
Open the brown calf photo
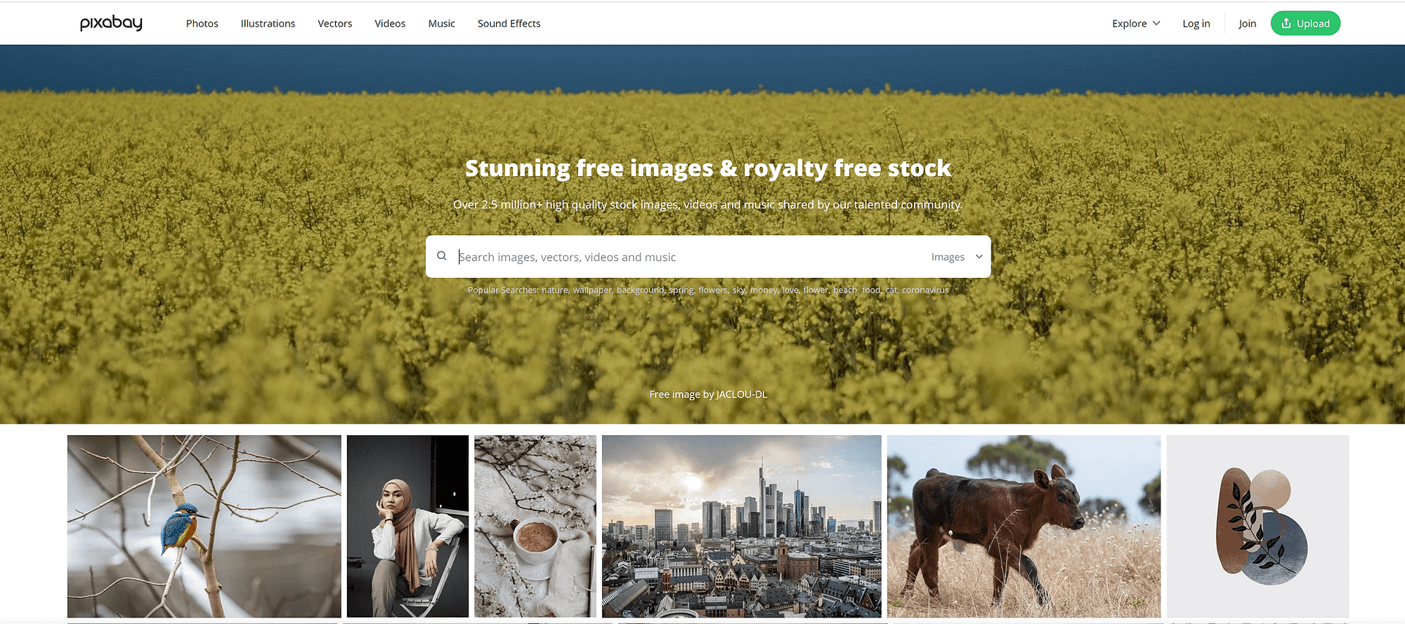pyautogui.click(x=1024, y=527)
